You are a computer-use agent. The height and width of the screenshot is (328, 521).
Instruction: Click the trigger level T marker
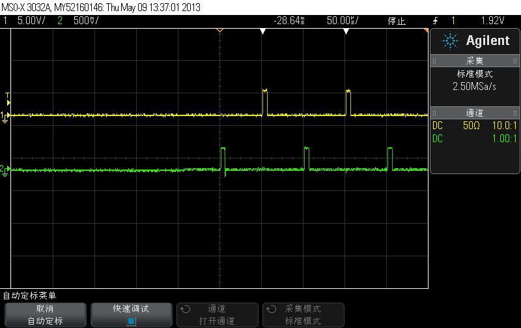click(x=8, y=100)
